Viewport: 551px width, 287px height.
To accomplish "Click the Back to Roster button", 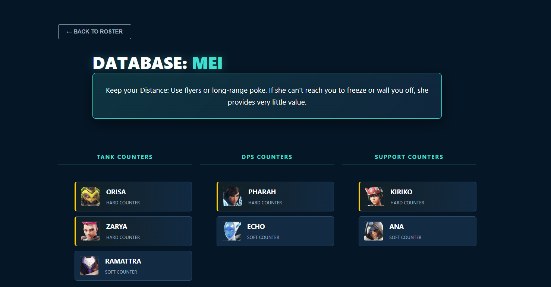I will tap(95, 32).
